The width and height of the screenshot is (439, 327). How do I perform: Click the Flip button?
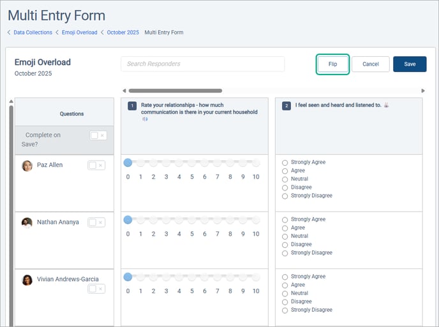click(332, 64)
